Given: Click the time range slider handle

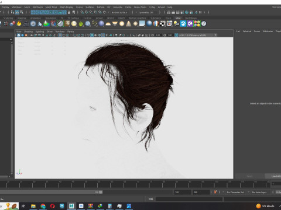Looking at the screenshot, I should (101, 192).
